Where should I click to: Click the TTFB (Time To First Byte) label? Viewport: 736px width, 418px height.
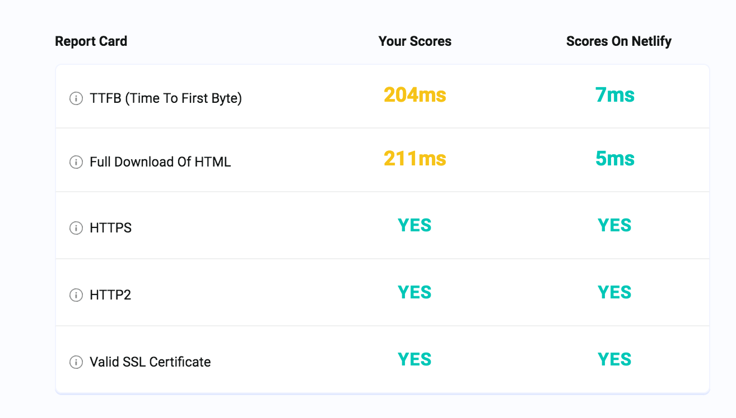[x=166, y=99]
